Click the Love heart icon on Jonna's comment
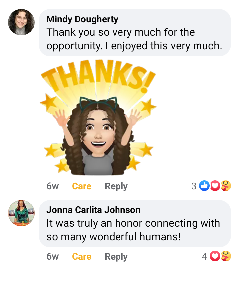Screen dimensions: 239x291 215,256
